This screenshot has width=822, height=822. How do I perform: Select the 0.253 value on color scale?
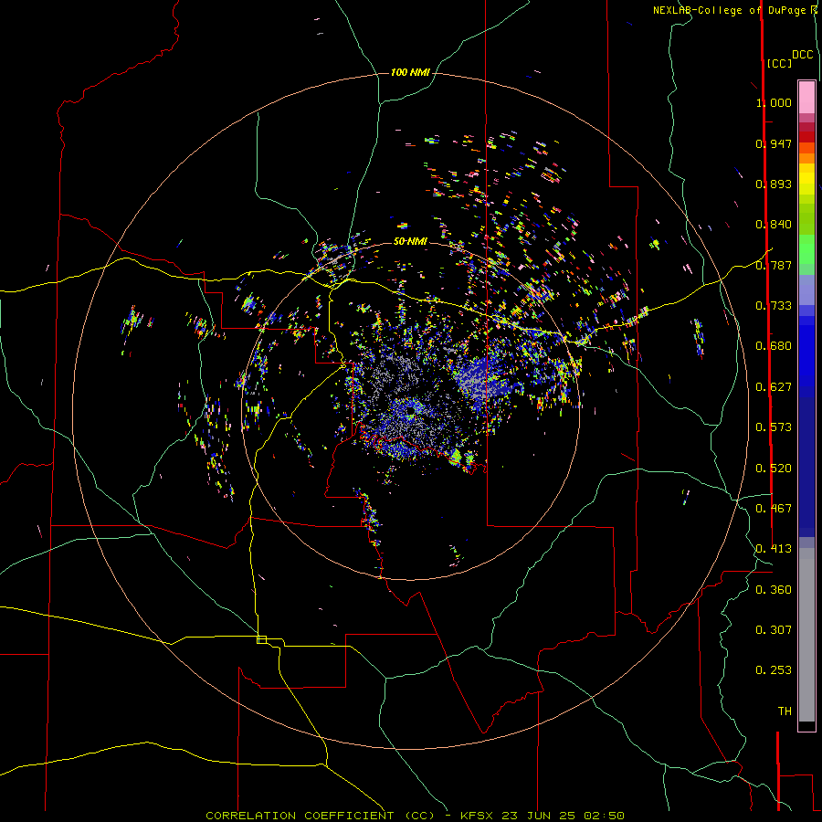click(774, 670)
